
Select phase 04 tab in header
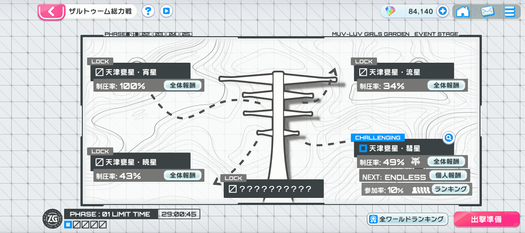(172, 34)
